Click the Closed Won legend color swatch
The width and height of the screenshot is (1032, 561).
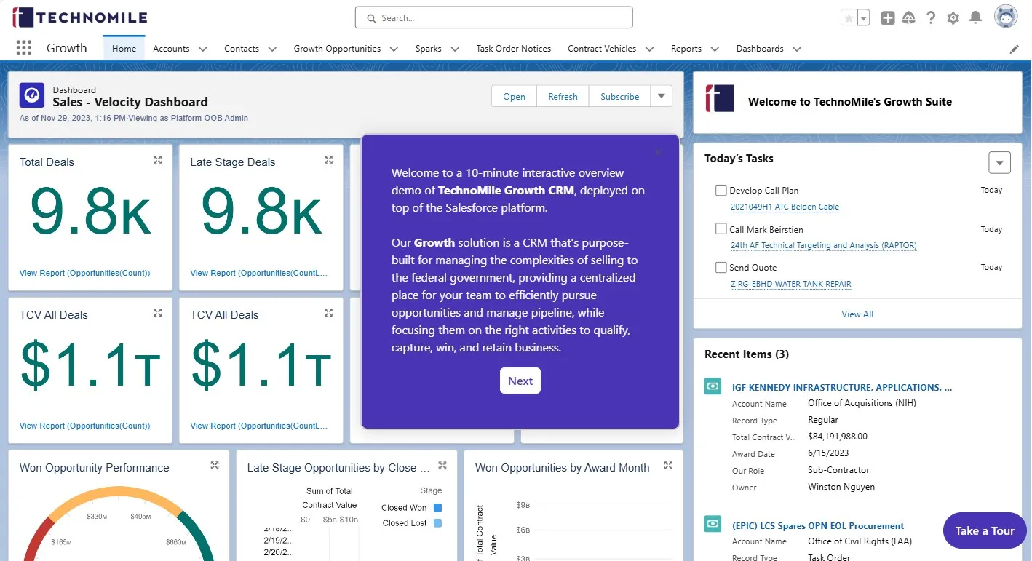pos(437,508)
